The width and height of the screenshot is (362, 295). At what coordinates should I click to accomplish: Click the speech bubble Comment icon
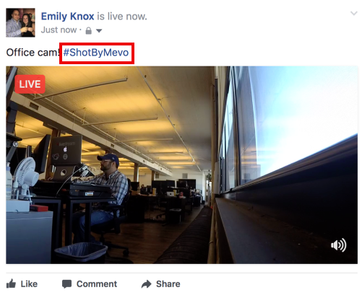click(66, 284)
